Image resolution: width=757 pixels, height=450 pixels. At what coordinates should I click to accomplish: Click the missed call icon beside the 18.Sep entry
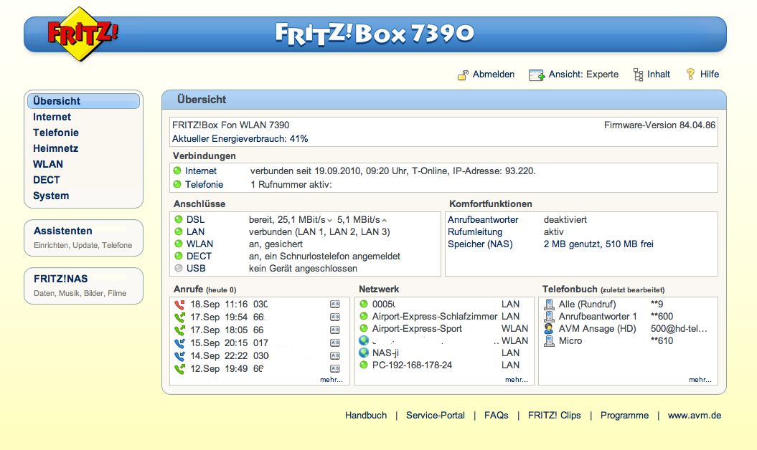click(180, 303)
